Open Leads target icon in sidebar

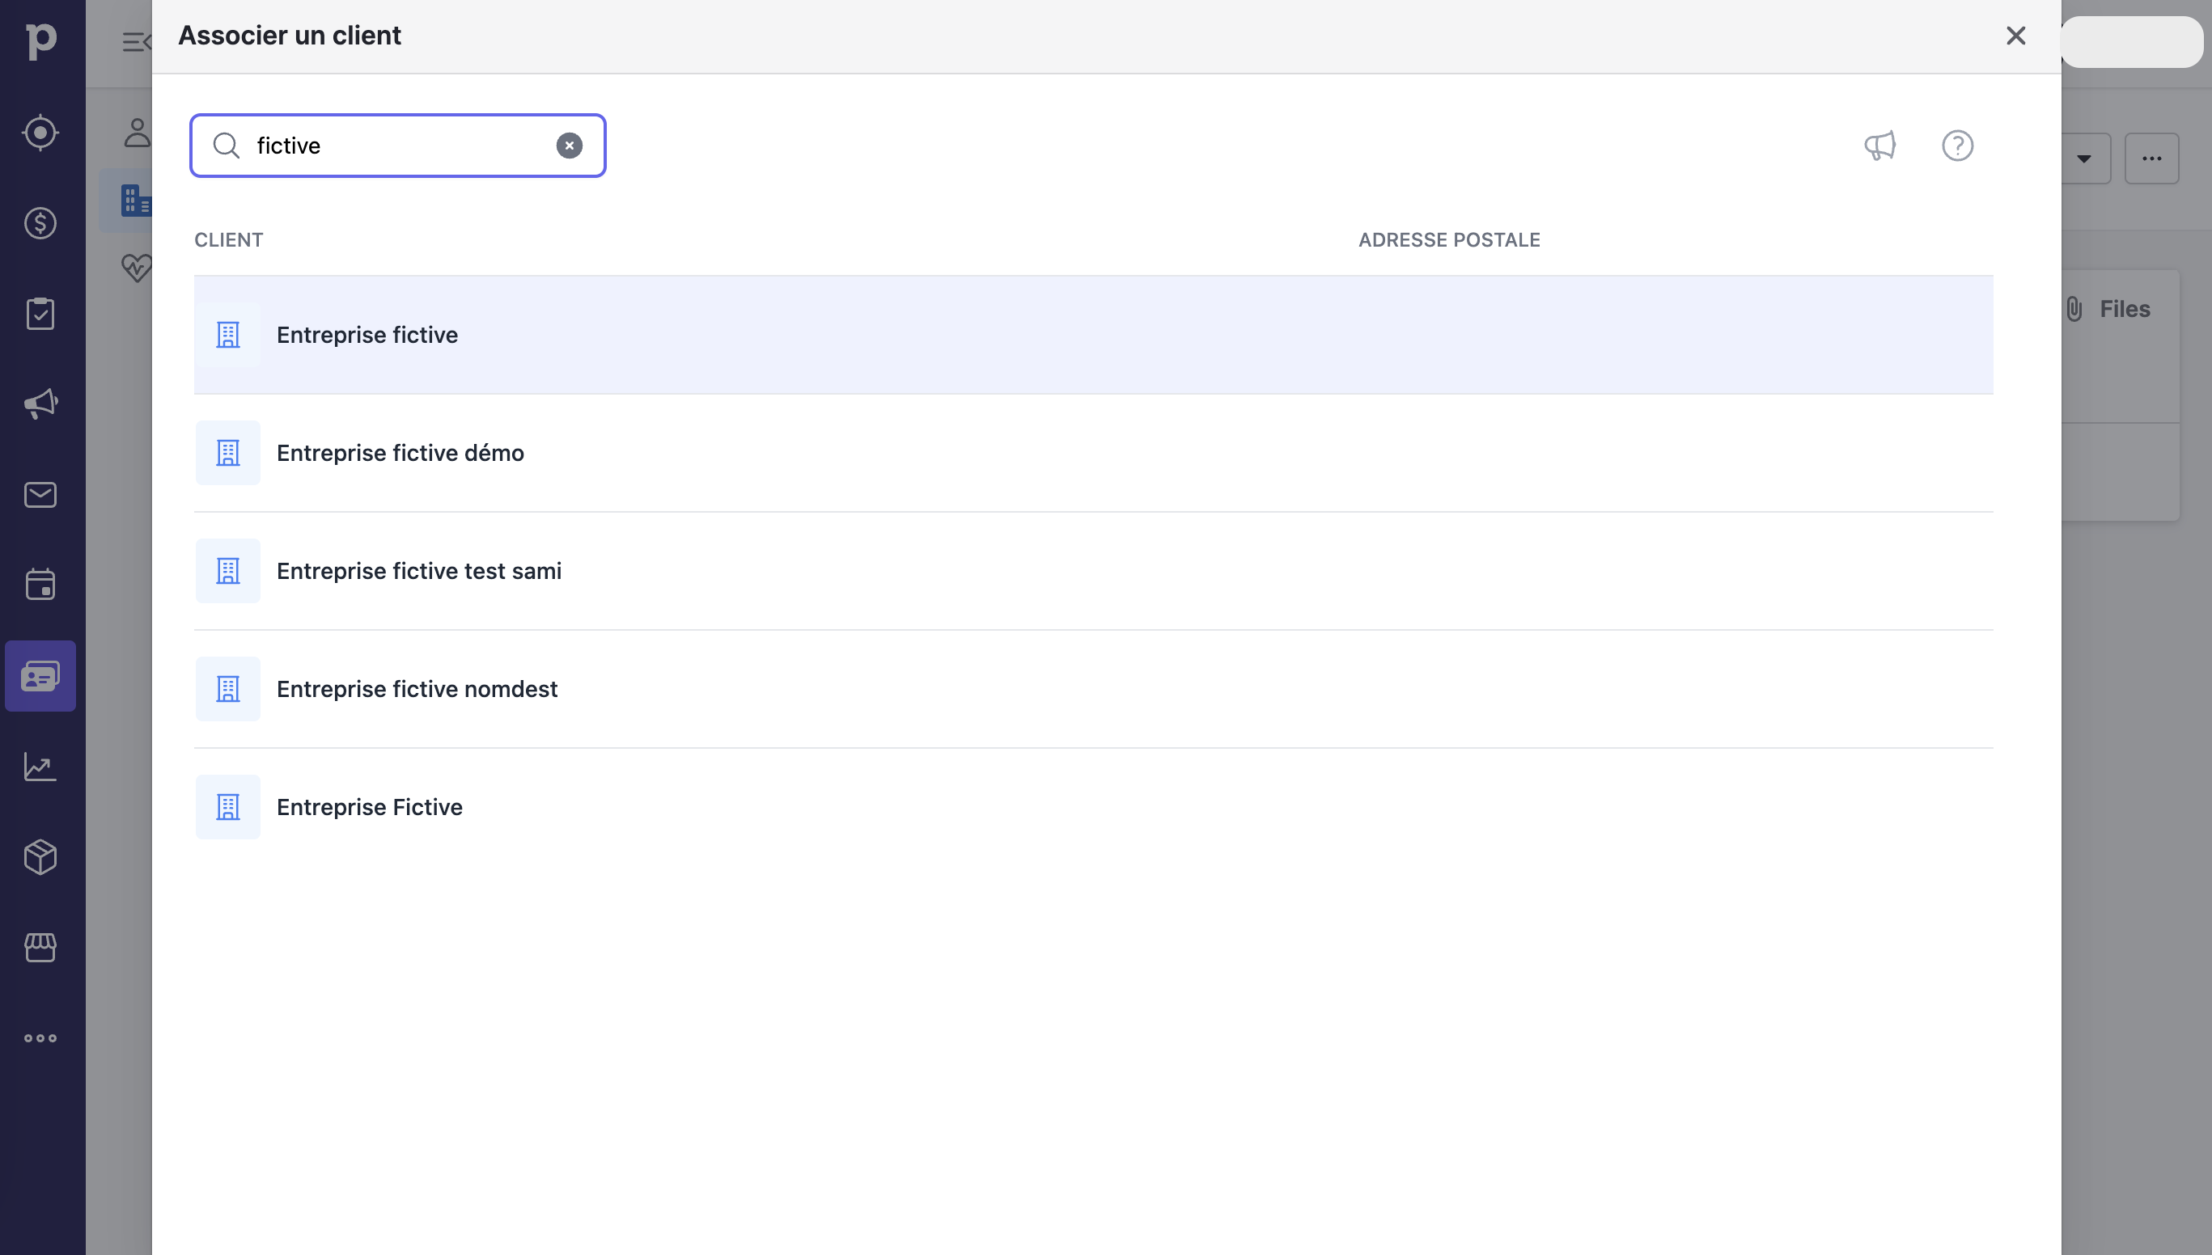click(40, 133)
